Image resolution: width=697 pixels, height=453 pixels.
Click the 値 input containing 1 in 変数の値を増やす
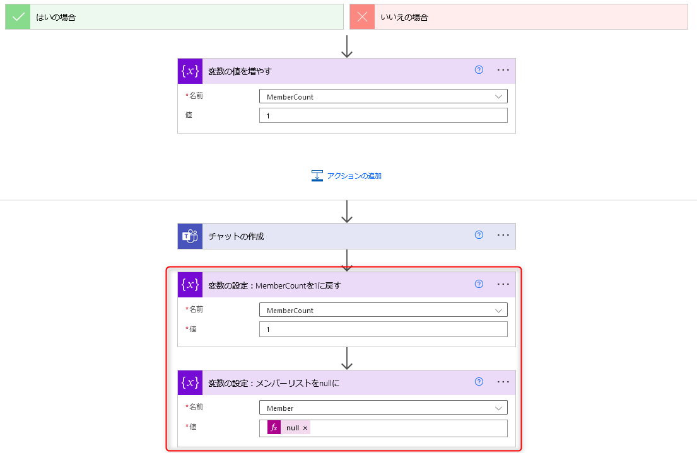click(384, 115)
